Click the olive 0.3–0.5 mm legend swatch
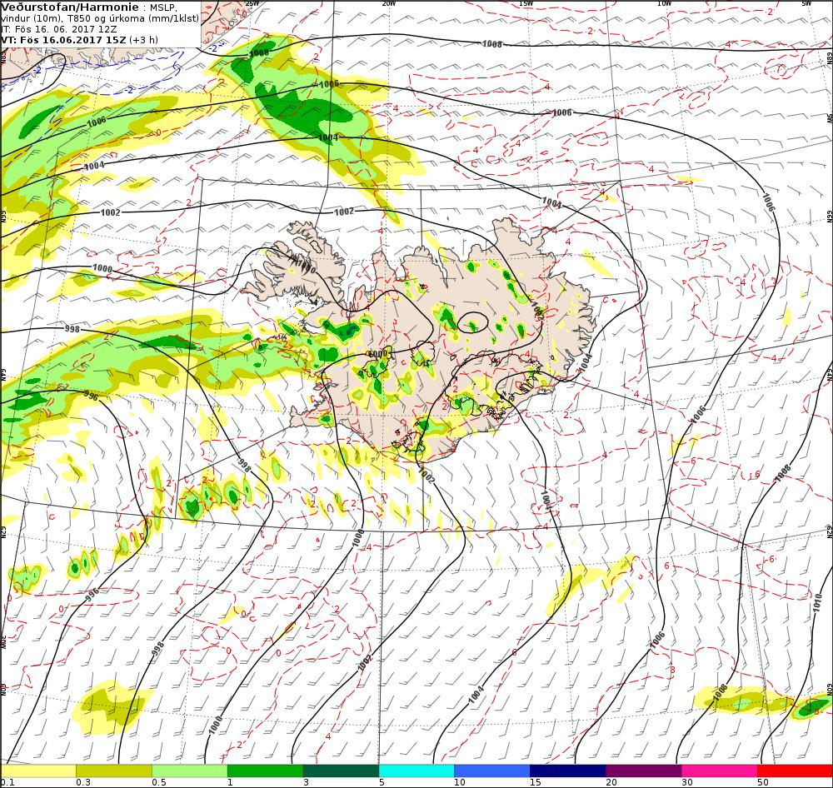Screen dimensions: 833x788 coord(113,771)
